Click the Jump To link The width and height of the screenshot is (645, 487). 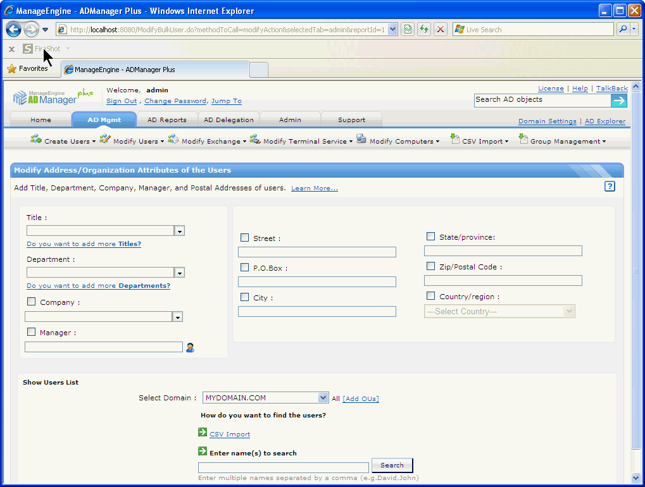tap(226, 101)
